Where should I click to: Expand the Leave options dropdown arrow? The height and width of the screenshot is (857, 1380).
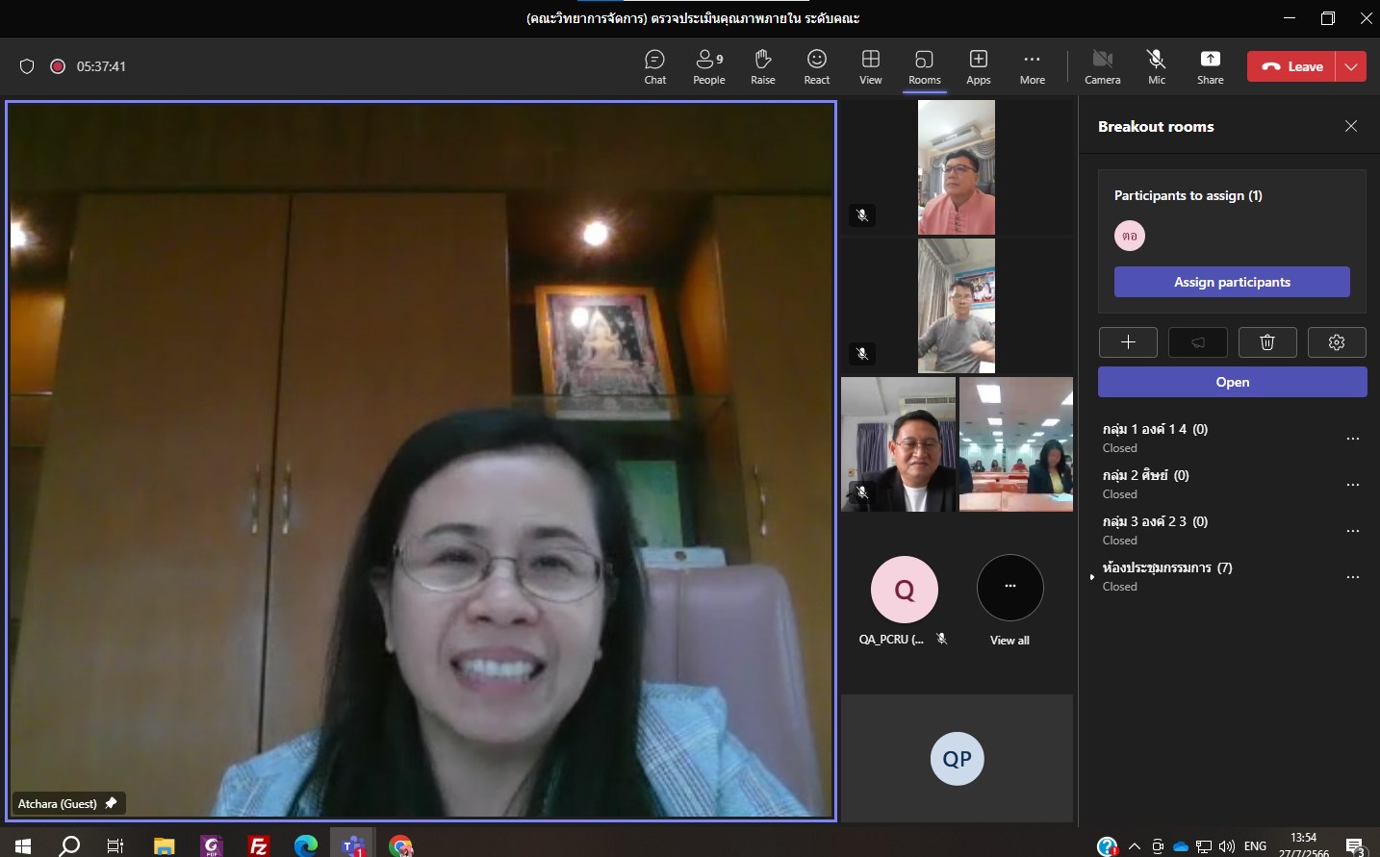coord(1352,66)
